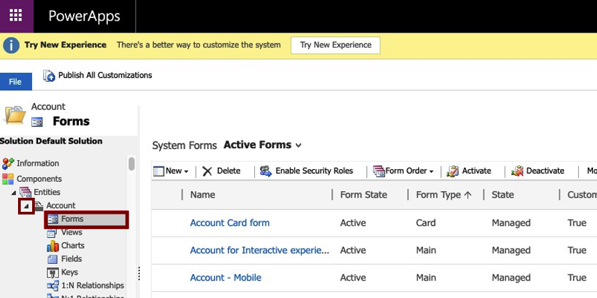Open Account for Interactive experience form link
This screenshot has height=298, width=597.
pyautogui.click(x=259, y=250)
